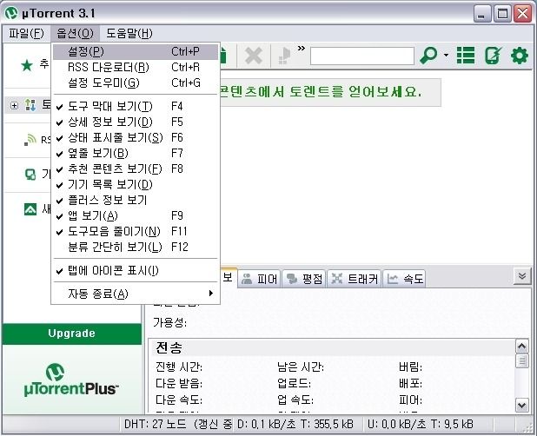Click the star featured content icon
Image resolution: width=537 pixels, height=436 pixels.
[27, 65]
